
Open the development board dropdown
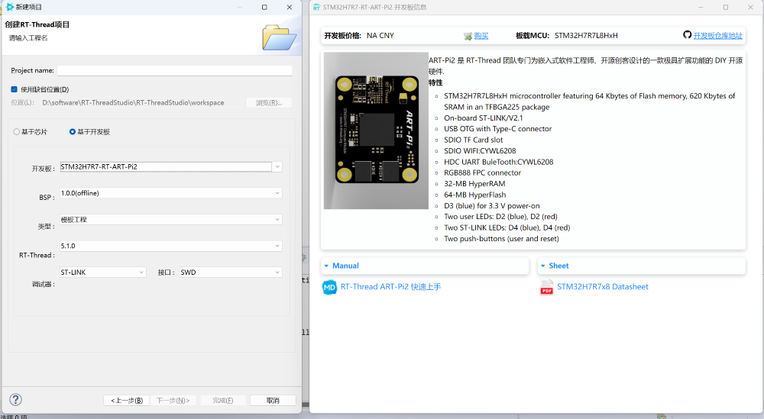277,166
